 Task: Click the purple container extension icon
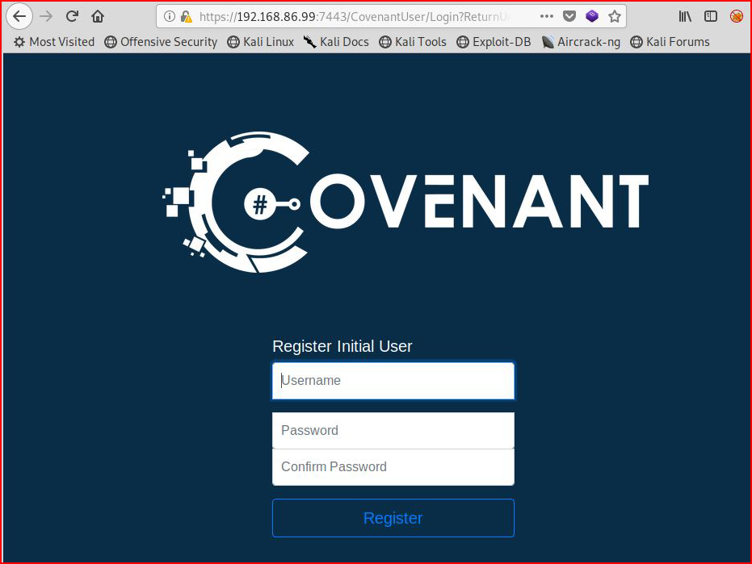[592, 16]
